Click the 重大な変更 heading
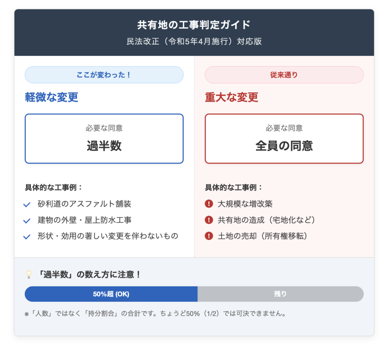This screenshot has width=390, height=345. [232, 97]
